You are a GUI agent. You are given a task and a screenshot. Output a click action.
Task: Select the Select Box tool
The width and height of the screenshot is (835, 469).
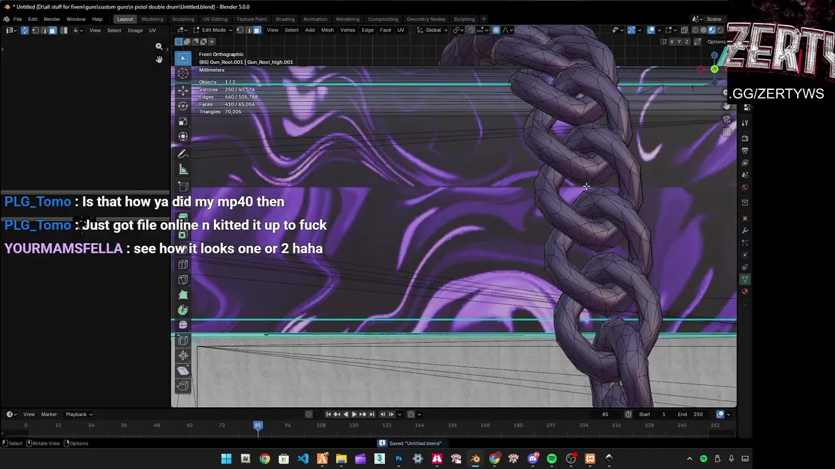click(x=183, y=58)
